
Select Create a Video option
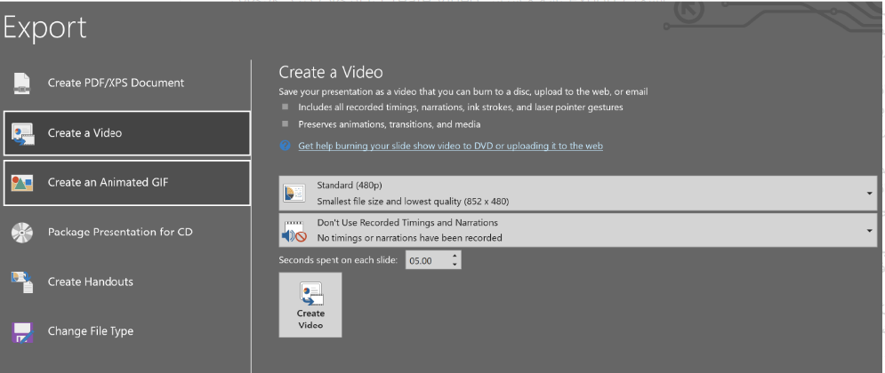tap(127, 133)
